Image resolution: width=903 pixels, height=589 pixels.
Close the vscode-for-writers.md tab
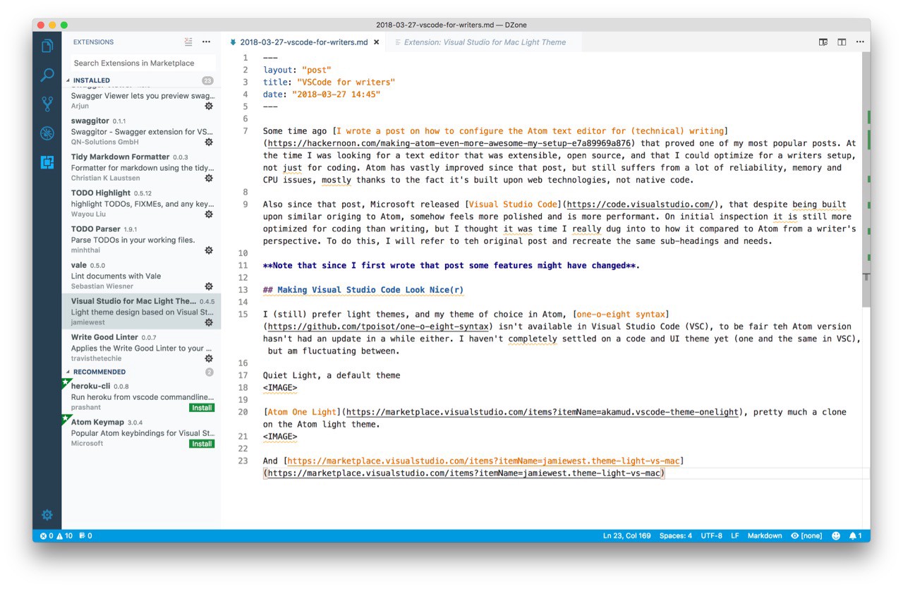click(x=377, y=42)
